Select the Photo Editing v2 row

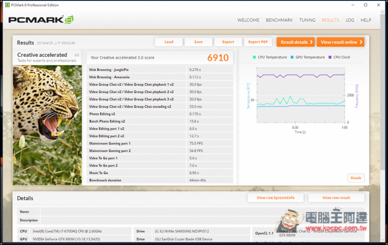(x=160, y=114)
